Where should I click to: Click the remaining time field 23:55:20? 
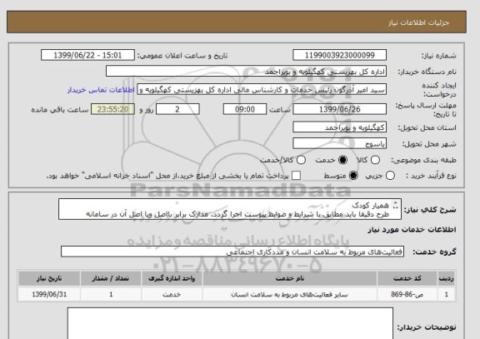point(112,109)
